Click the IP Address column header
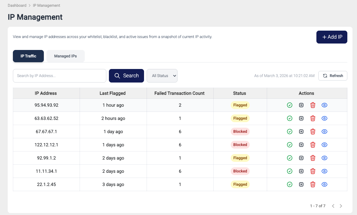Screen dimensions: 357x215 pos(46,93)
